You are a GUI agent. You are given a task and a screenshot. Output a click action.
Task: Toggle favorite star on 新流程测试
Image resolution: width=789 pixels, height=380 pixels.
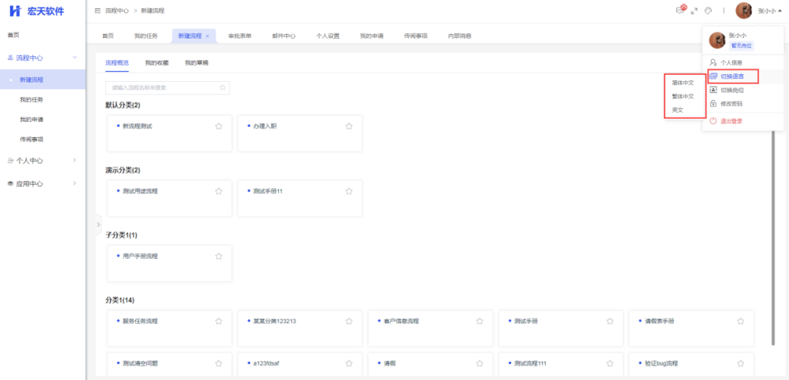tap(218, 126)
